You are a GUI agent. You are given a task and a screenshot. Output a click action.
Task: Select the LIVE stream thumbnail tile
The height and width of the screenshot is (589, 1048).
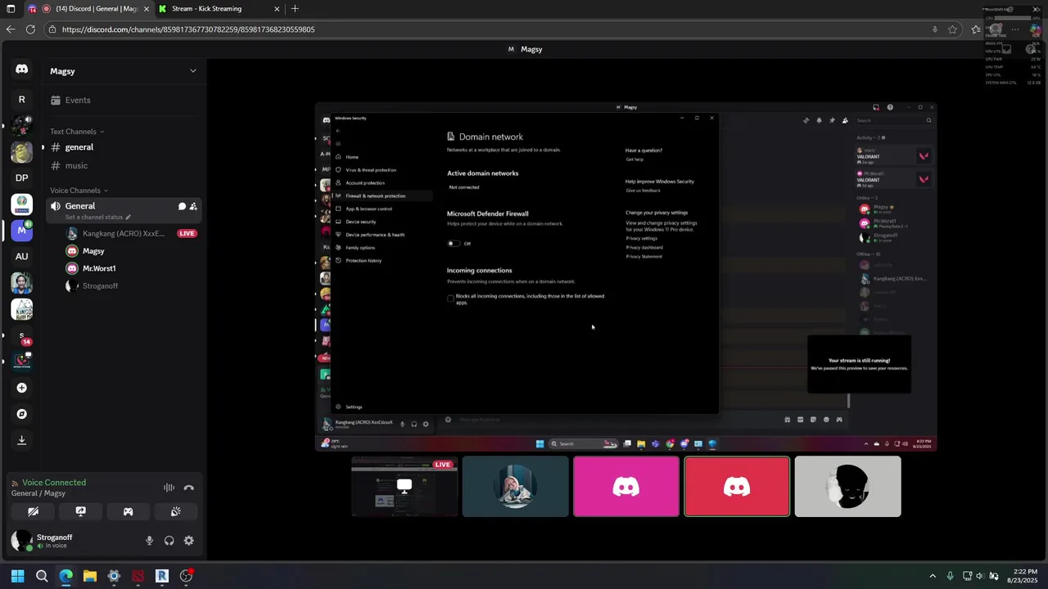coord(404,487)
